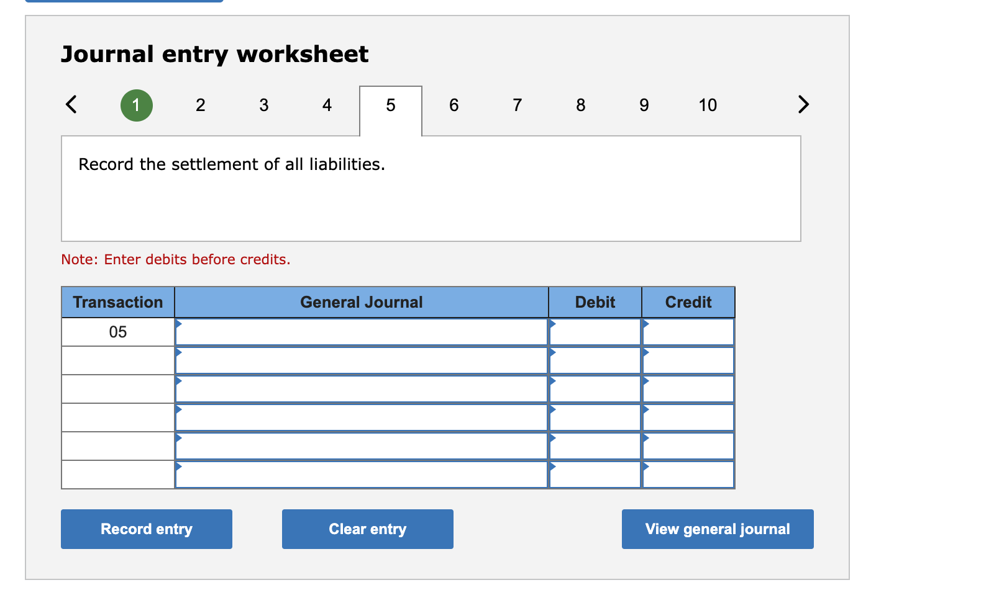Screen dimensions: 999x598
Task: Open General Journal account dropdown in fifth row
Action: click(x=362, y=446)
